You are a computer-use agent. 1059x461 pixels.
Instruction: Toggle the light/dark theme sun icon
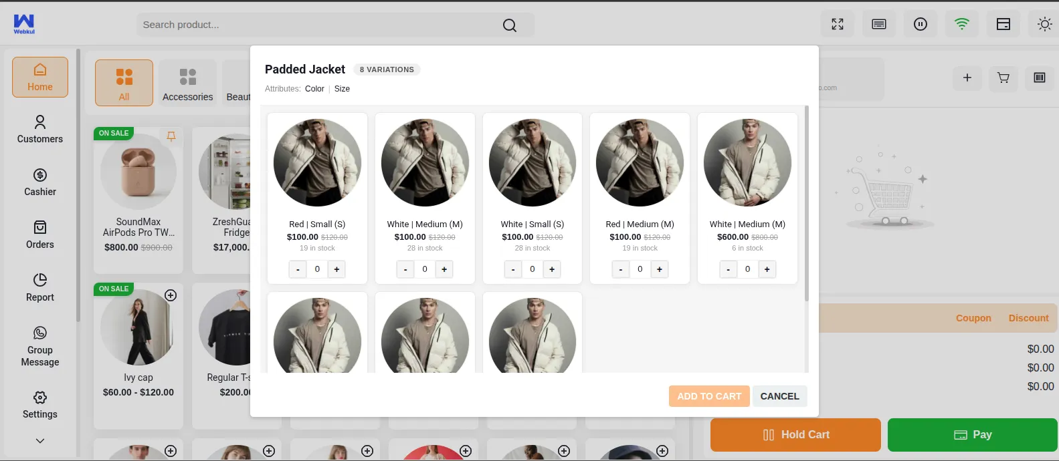point(1044,24)
